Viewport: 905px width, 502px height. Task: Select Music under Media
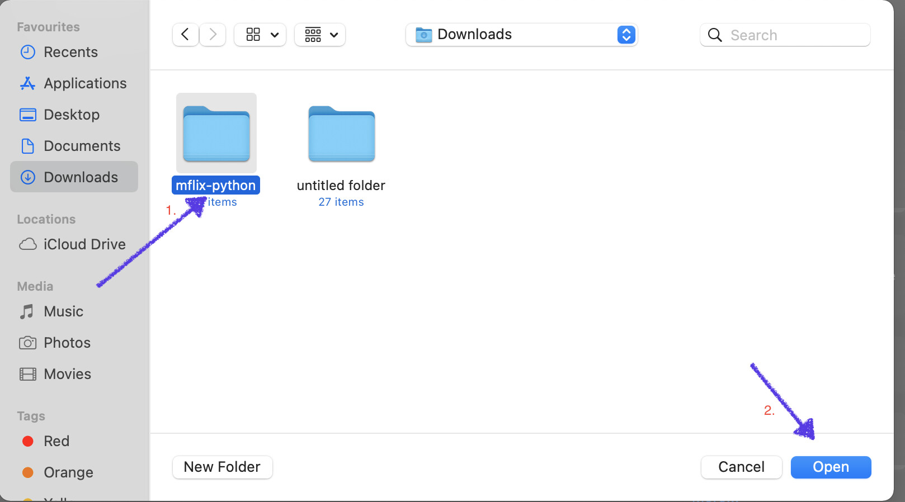tap(63, 311)
